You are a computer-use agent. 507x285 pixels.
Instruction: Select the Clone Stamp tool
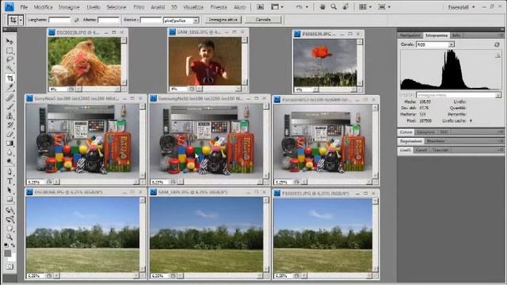coord(10,116)
